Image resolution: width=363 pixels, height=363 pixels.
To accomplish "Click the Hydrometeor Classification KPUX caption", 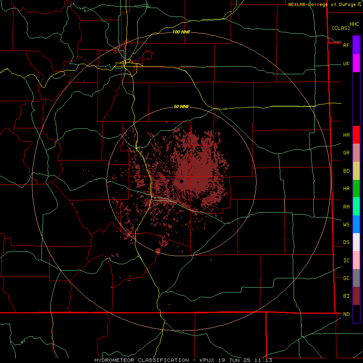I will [x=183, y=360].
